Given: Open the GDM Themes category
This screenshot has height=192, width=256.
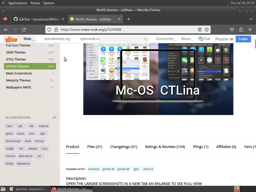Looking at the screenshot, I should coord(30,52).
